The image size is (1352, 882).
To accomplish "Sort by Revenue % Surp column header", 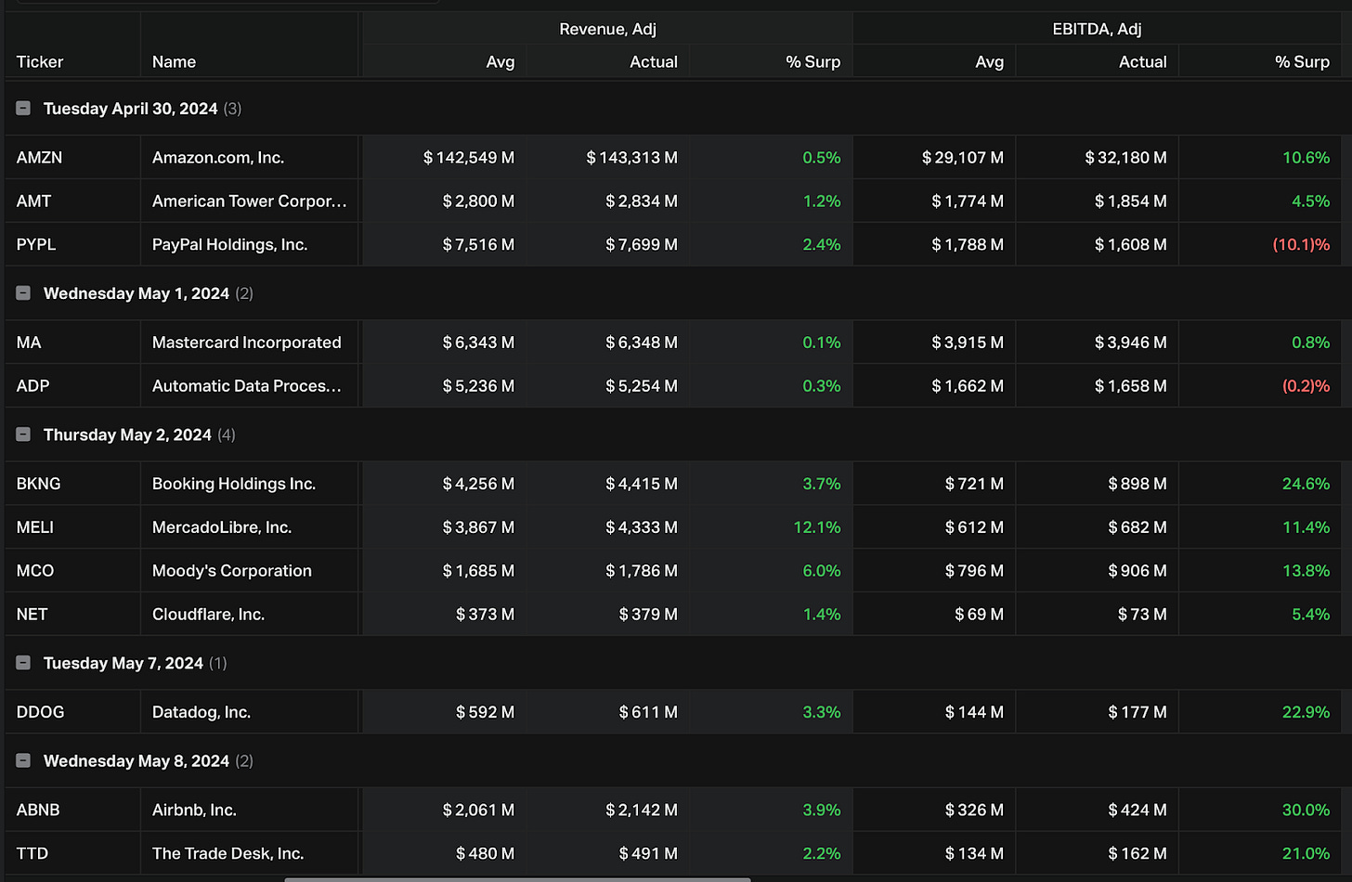I will [x=812, y=62].
